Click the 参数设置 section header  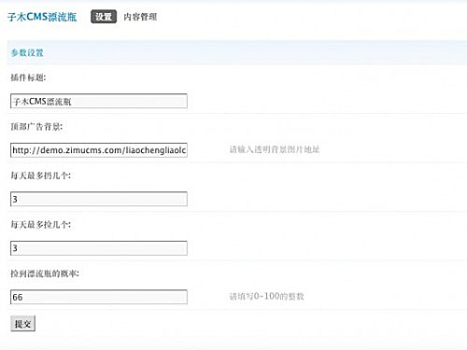[x=27, y=52]
